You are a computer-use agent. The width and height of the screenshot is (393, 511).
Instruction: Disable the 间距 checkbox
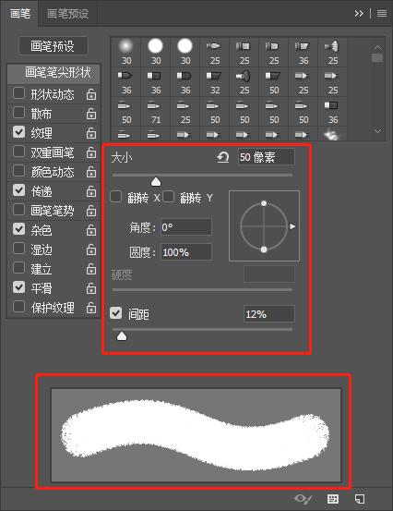coord(116,313)
